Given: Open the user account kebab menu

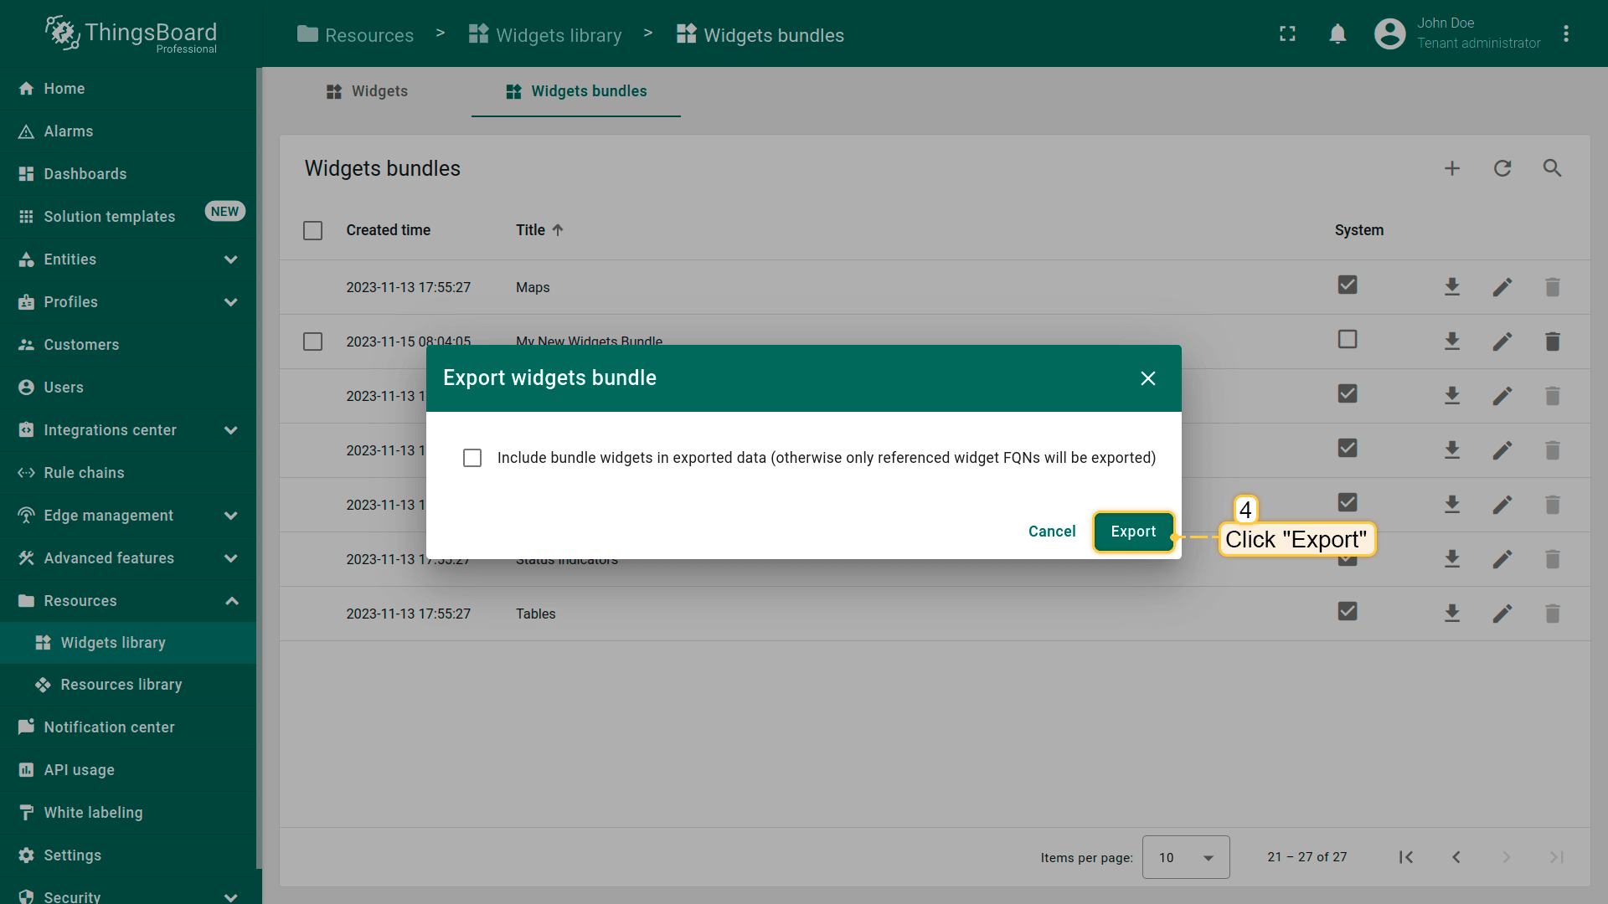Looking at the screenshot, I should click(1566, 34).
